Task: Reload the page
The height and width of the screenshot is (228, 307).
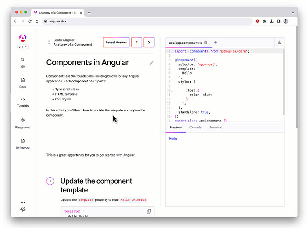Action: click(x=30, y=21)
